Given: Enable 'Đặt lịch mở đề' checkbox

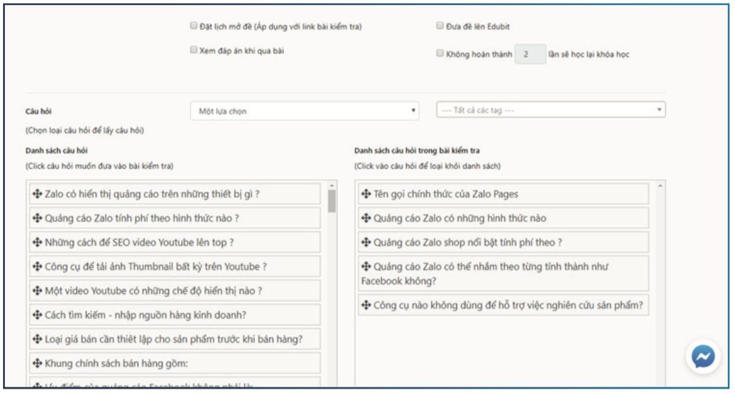Looking at the screenshot, I should coord(194,26).
